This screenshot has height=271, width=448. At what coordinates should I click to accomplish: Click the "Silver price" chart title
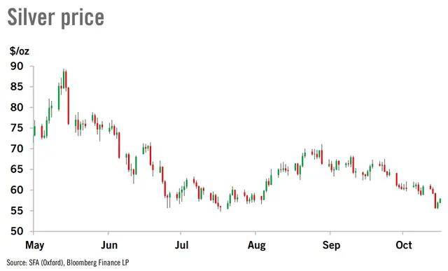pyautogui.click(x=56, y=18)
